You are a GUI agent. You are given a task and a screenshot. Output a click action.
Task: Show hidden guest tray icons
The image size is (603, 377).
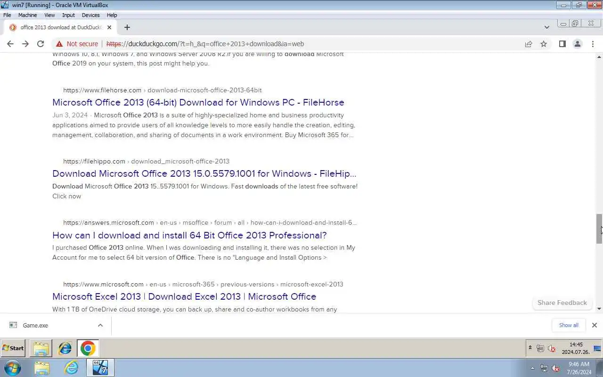pos(530,348)
